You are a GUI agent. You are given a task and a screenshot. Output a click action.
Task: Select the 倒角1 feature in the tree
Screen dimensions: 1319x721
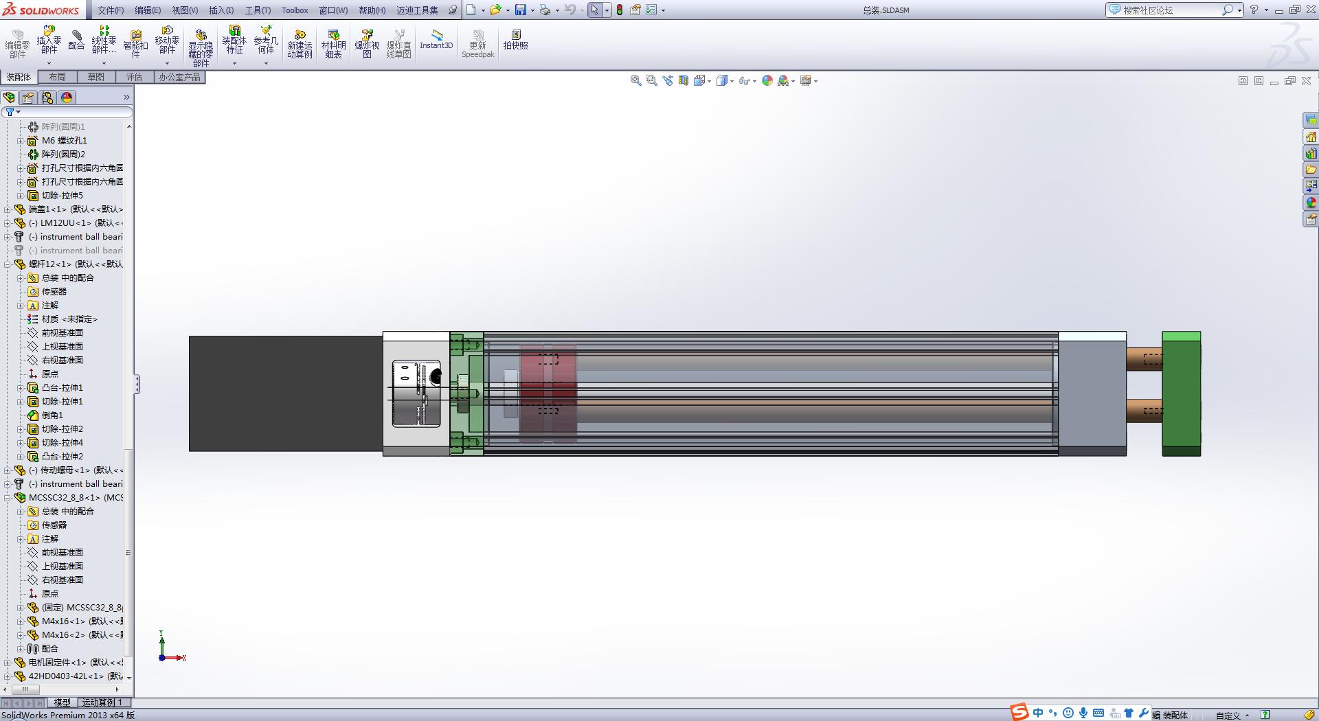pos(45,415)
